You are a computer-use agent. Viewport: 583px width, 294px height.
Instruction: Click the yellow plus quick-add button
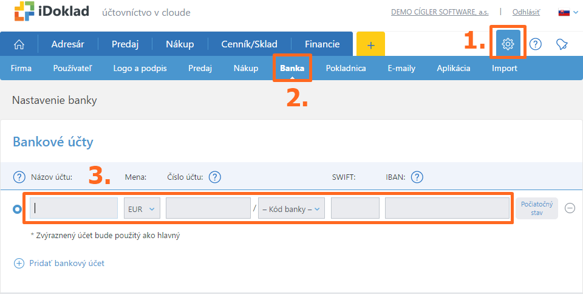click(370, 44)
